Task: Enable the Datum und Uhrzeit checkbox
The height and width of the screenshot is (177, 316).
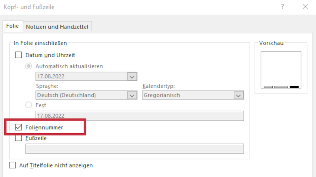Action: point(19,55)
